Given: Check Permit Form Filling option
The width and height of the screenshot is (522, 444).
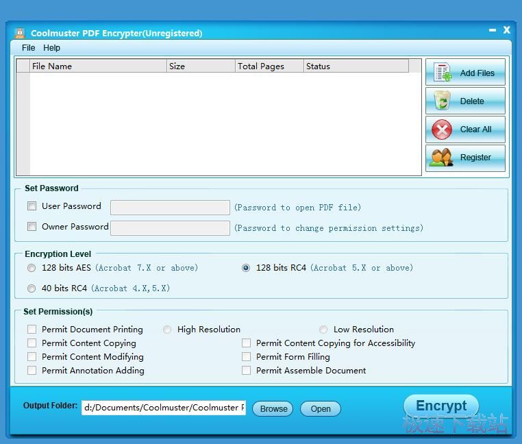Looking at the screenshot, I should [247, 357].
